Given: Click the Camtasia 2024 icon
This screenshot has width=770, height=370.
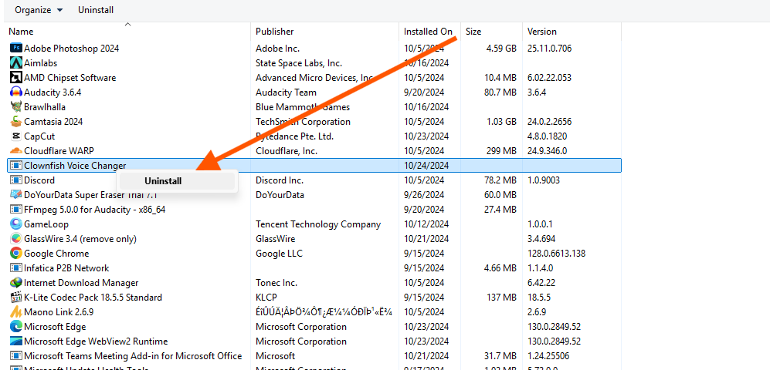Looking at the screenshot, I should point(16,122).
